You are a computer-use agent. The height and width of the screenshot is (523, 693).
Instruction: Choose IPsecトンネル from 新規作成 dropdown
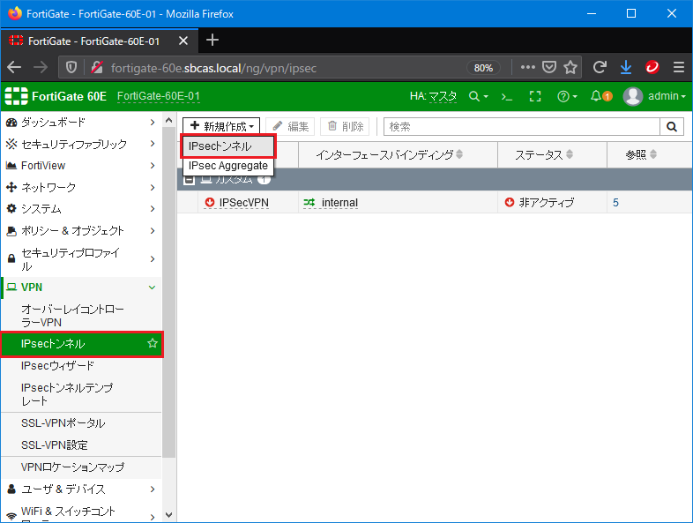coord(228,146)
